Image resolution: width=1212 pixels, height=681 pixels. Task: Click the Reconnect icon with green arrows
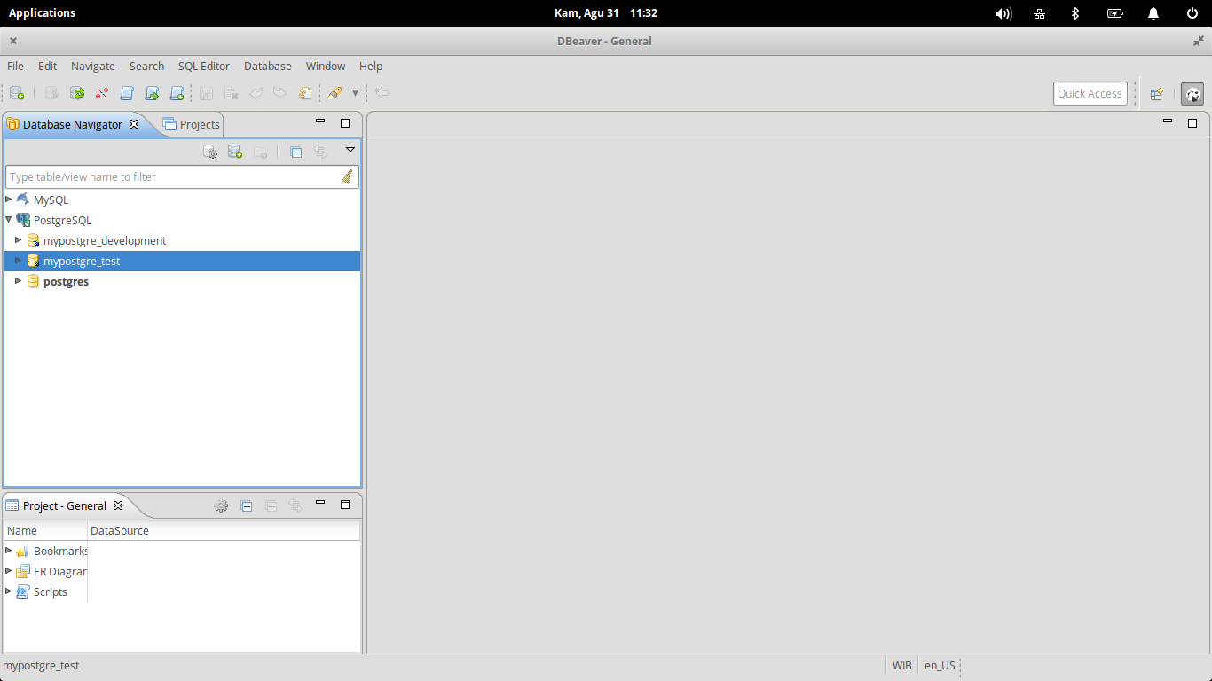(x=77, y=93)
